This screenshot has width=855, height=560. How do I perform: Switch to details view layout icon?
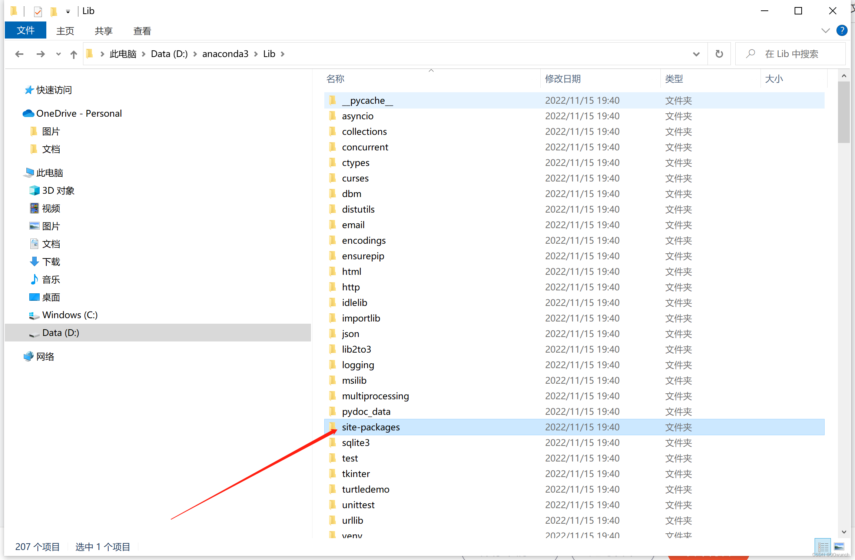[x=823, y=546]
